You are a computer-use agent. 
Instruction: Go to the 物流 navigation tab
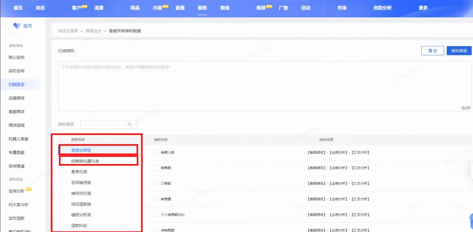[225, 8]
